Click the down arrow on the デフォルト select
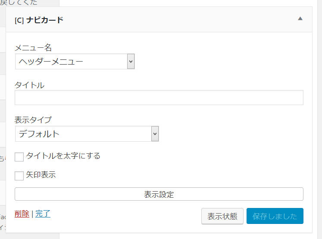 click(155, 134)
